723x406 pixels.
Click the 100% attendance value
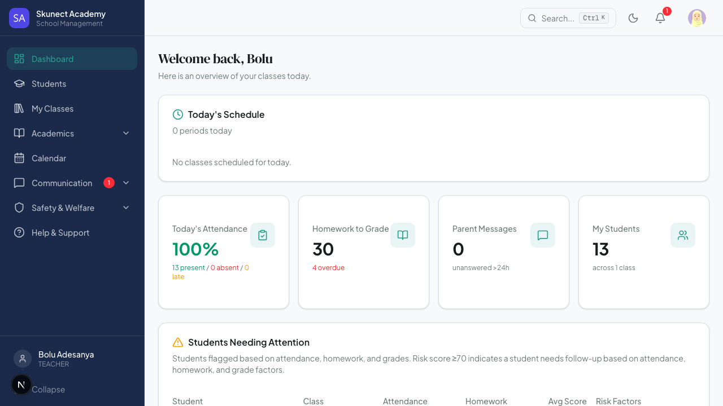point(195,249)
